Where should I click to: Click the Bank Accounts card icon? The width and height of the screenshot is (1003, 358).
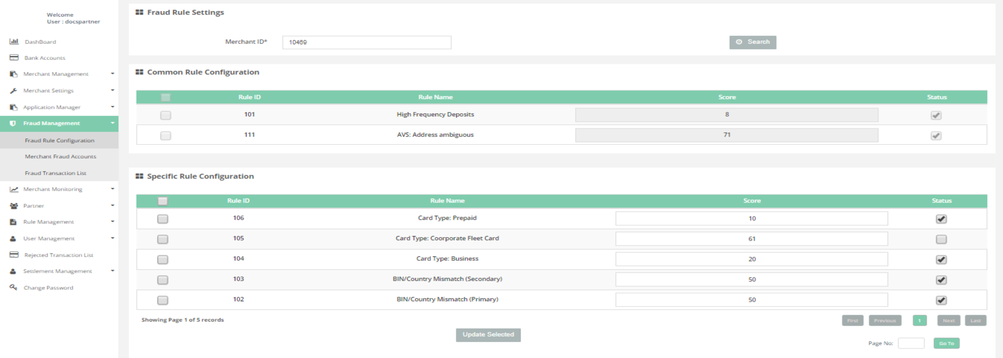tap(14, 58)
